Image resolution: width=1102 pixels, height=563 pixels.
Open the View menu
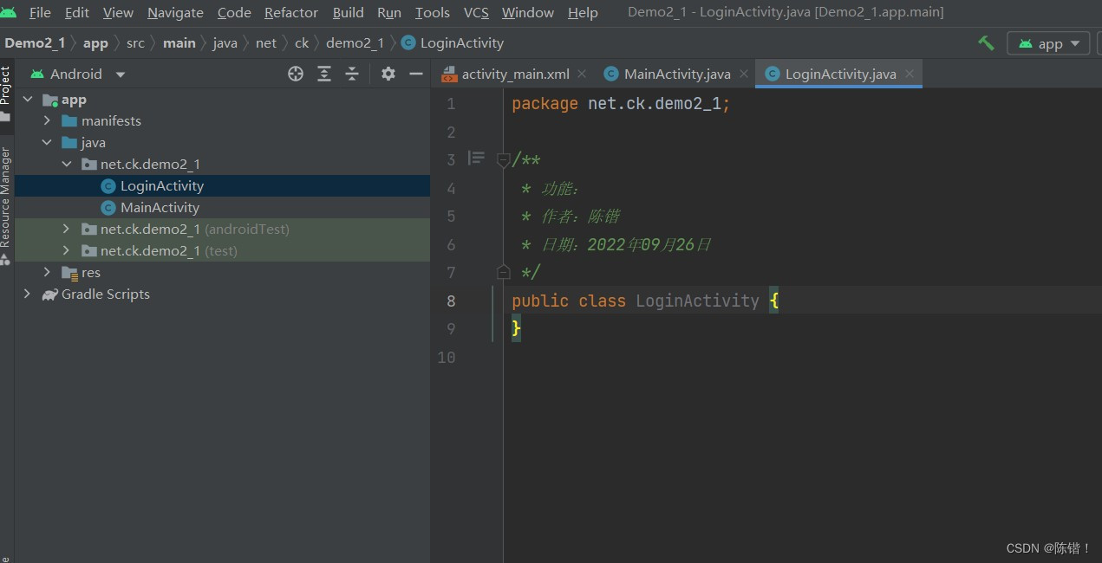point(118,12)
